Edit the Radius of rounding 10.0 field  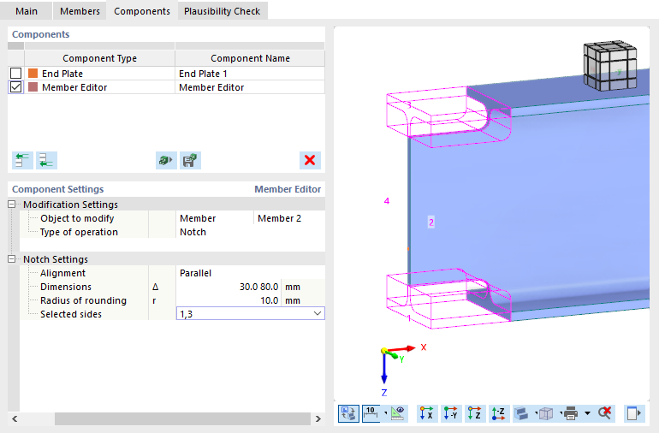pyautogui.click(x=229, y=300)
